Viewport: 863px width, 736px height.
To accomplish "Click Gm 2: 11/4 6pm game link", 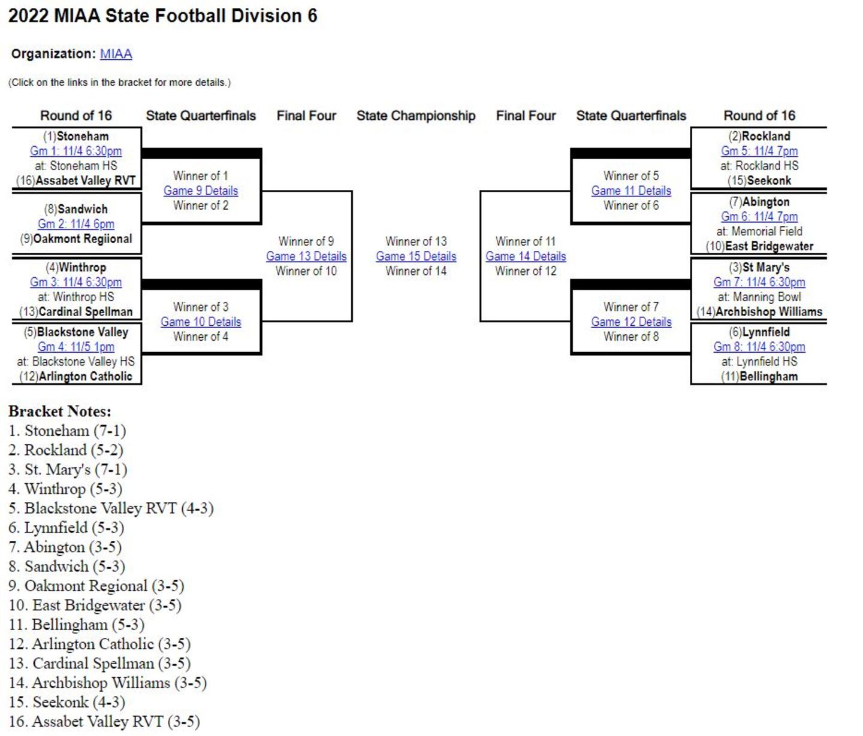I will click(x=76, y=224).
